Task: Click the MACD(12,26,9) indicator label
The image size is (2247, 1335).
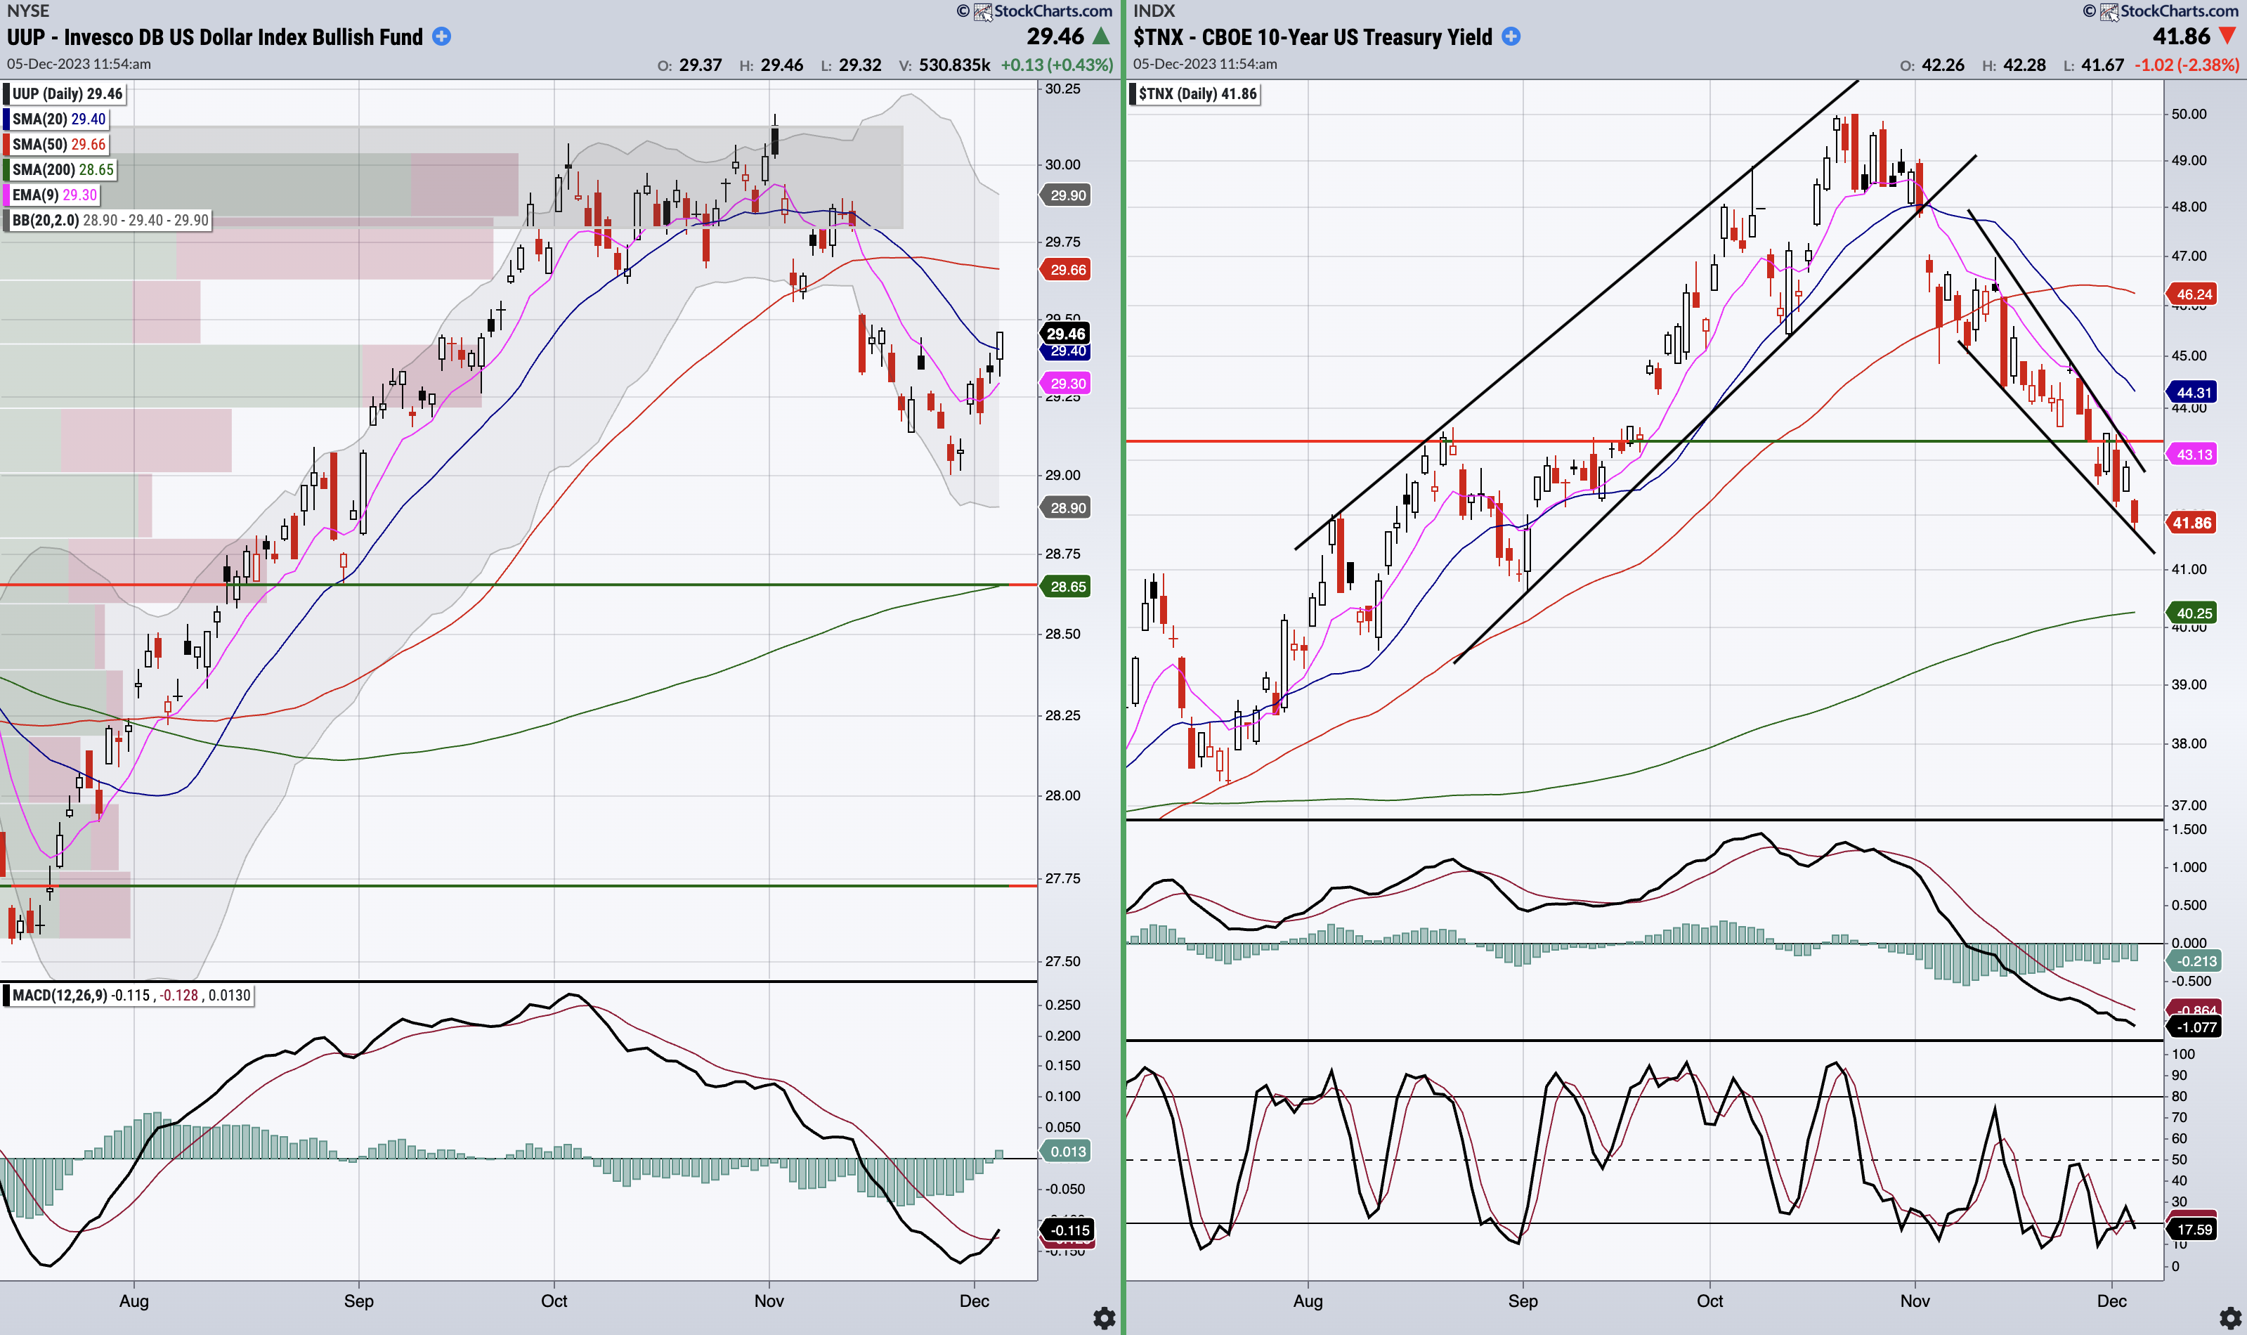Action: (128, 995)
